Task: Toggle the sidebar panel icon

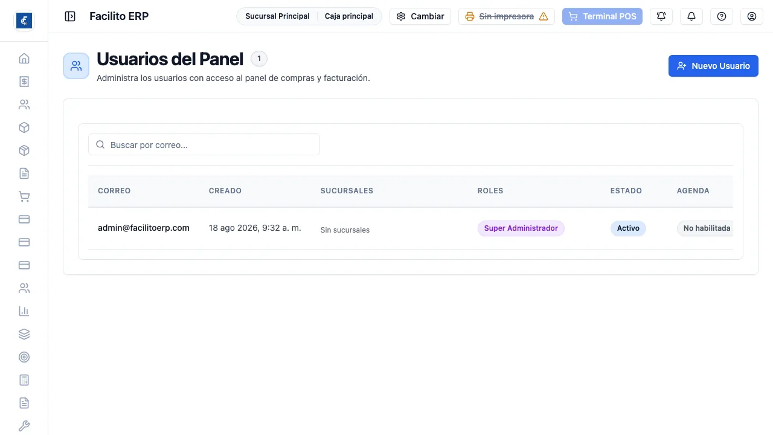Action: 70,16
